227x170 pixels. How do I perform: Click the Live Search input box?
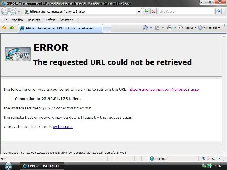click(x=186, y=12)
